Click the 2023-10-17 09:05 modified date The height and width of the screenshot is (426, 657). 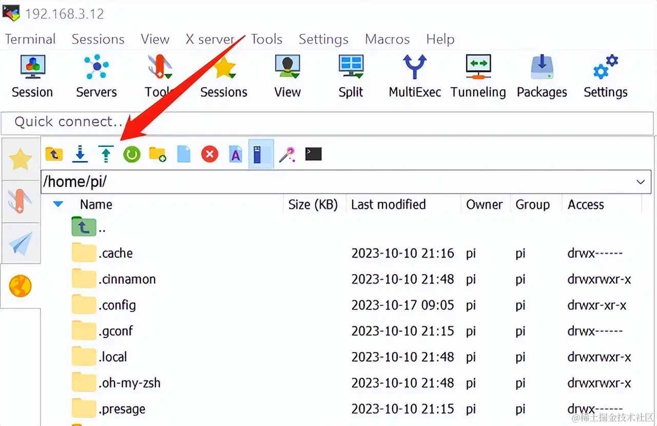[x=403, y=305]
